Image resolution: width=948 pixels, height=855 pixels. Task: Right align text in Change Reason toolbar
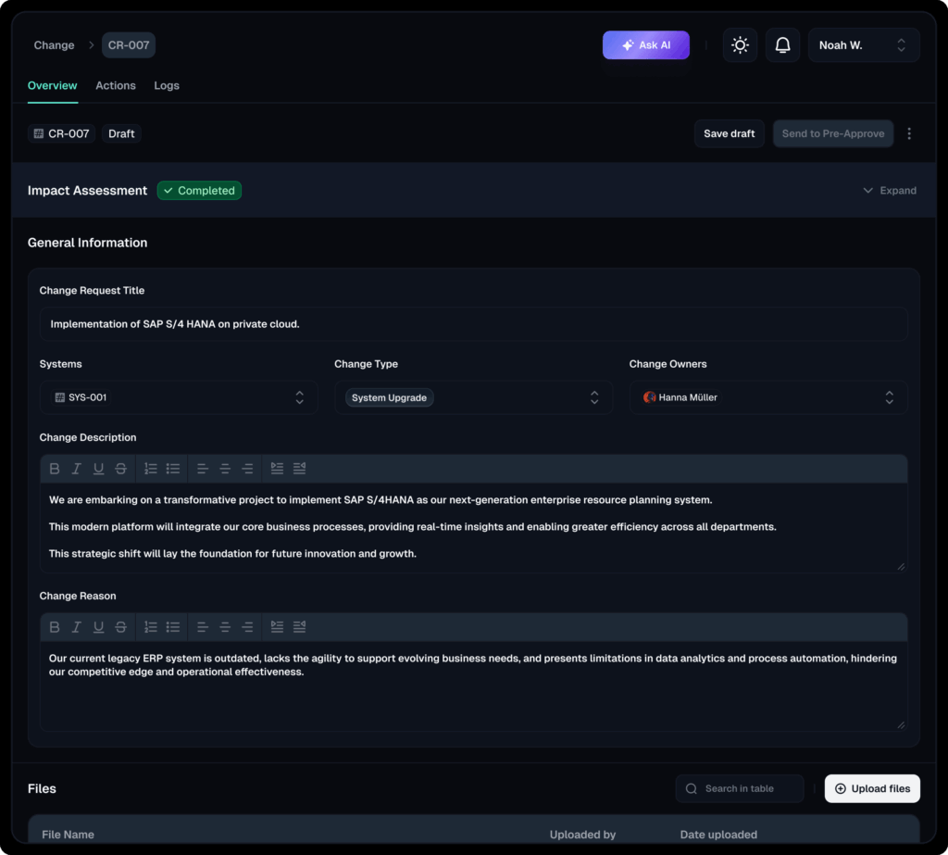[x=247, y=627]
